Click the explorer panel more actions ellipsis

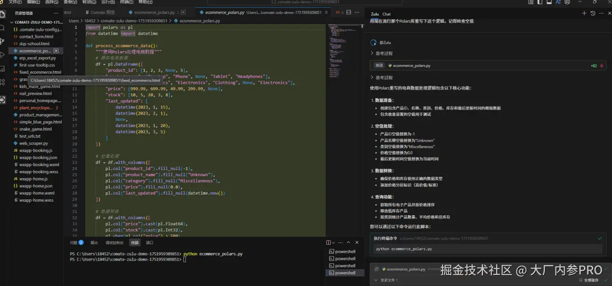(56, 13)
